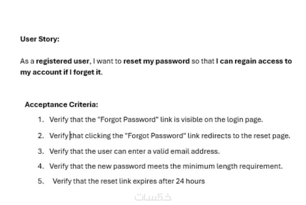
Task: Click the gray Arabic watermark logo
Action: (153, 197)
